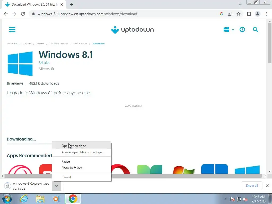The image size is (272, 204).
Task: Pause the download from the menu
Action: (x=82, y=161)
